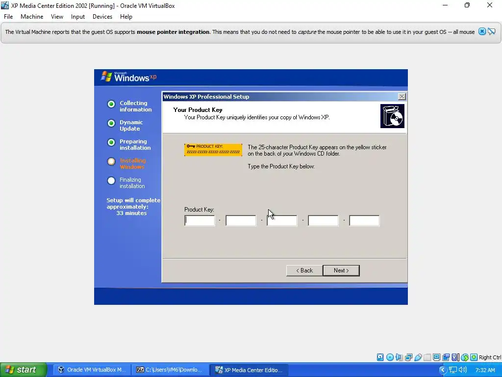Click the Back button in setup
This screenshot has width=502, height=377.
click(304, 270)
